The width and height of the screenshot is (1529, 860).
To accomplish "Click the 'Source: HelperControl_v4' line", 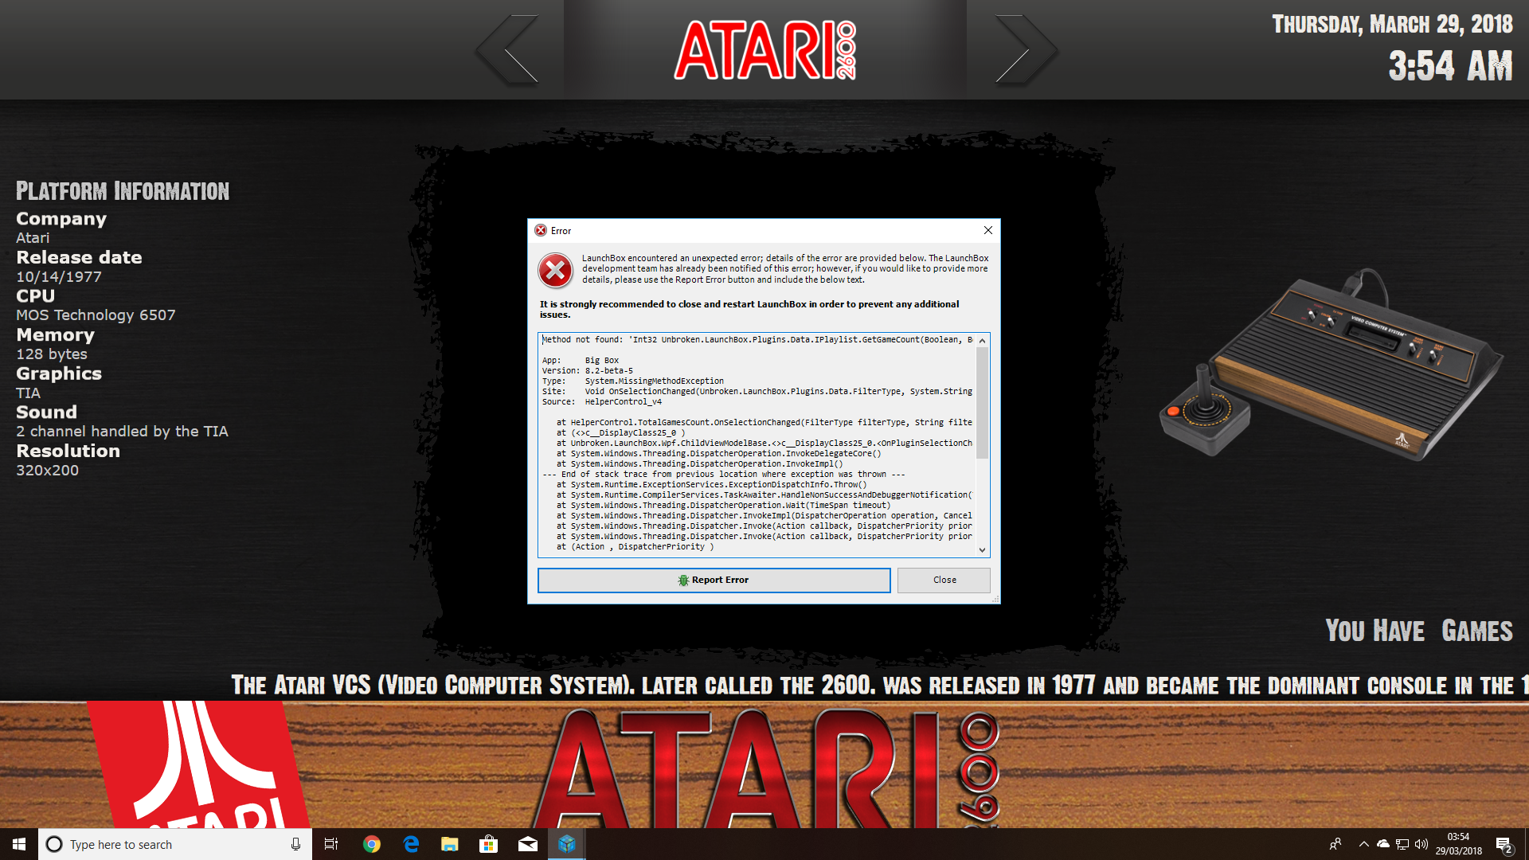I will (602, 402).
